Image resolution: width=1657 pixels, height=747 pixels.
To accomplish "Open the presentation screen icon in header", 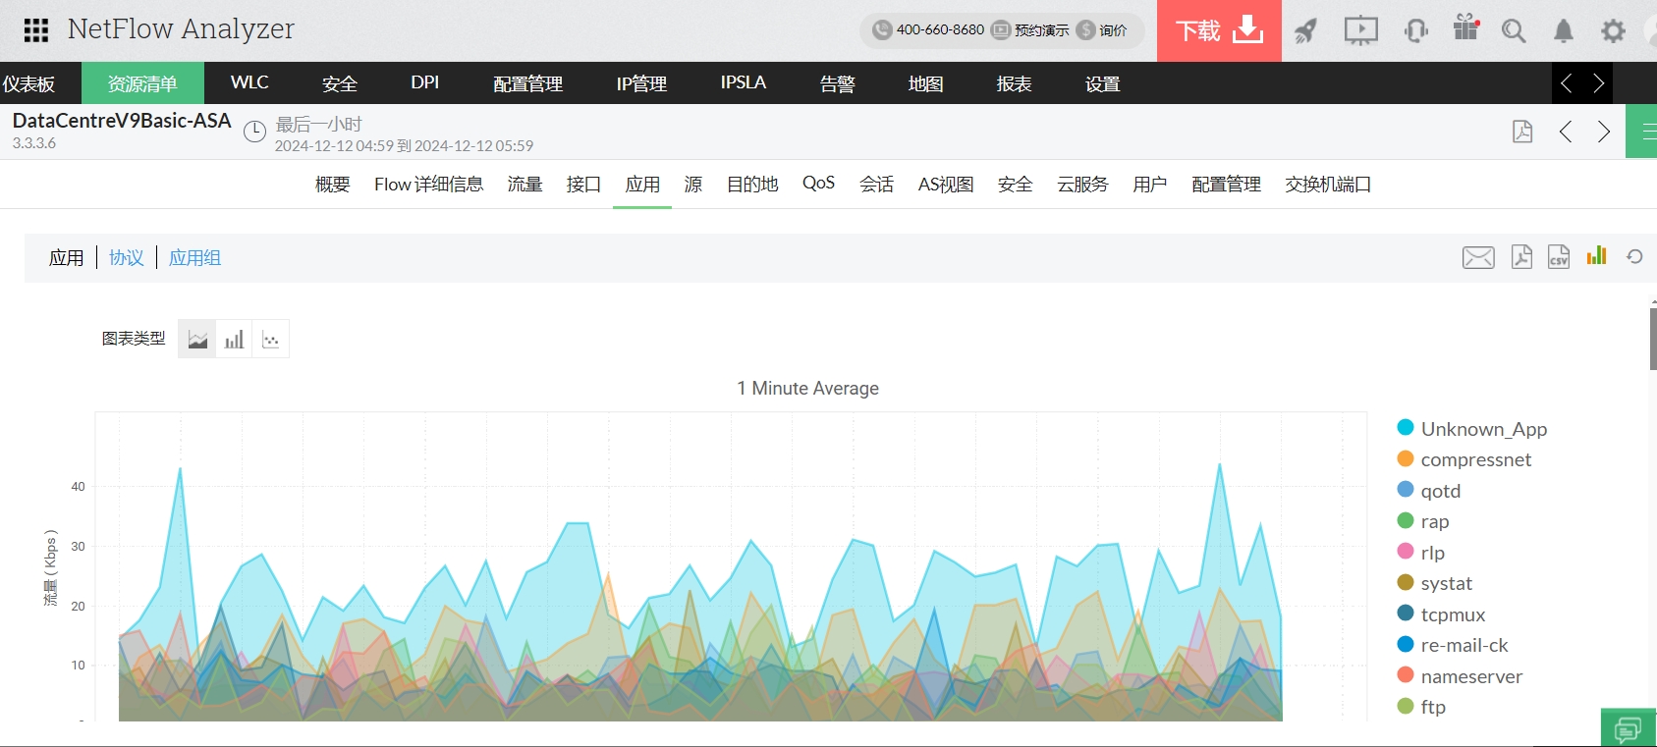I will [1360, 31].
